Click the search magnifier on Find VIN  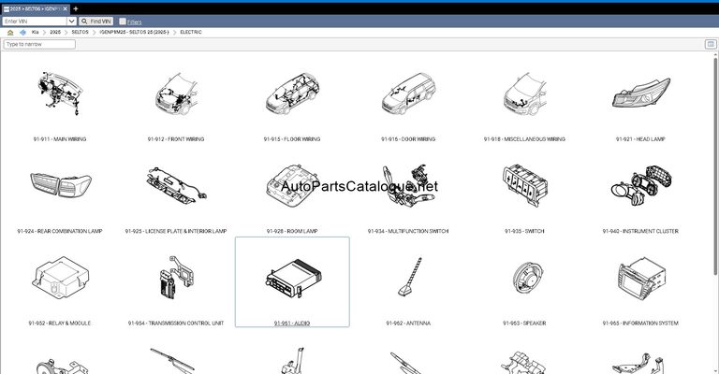(x=84, y=22)
